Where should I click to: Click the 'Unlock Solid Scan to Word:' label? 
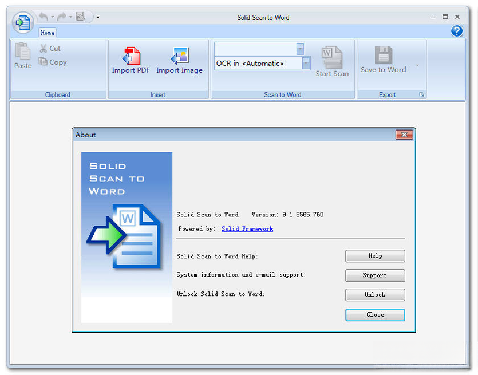(221, 294)
